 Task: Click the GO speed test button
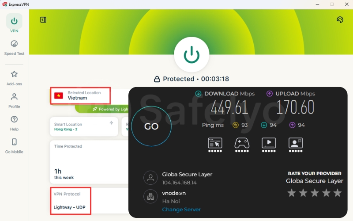[151, 126]
